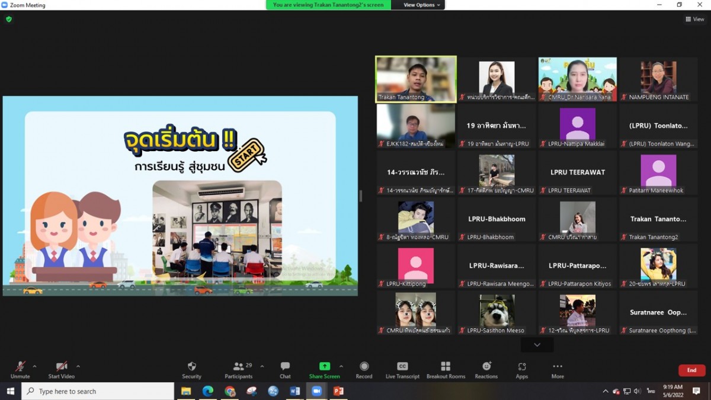Start Video with the camera button
The width and height of the screenshot is (711, 400).
(61, 367)
